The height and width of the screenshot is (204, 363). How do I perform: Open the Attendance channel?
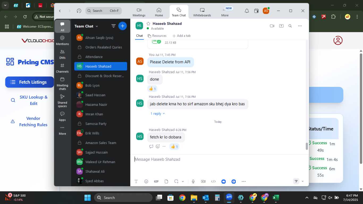pos(101,57)
